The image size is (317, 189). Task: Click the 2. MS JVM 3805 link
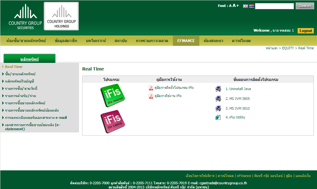pyautogui.click(x=238, y=99)
